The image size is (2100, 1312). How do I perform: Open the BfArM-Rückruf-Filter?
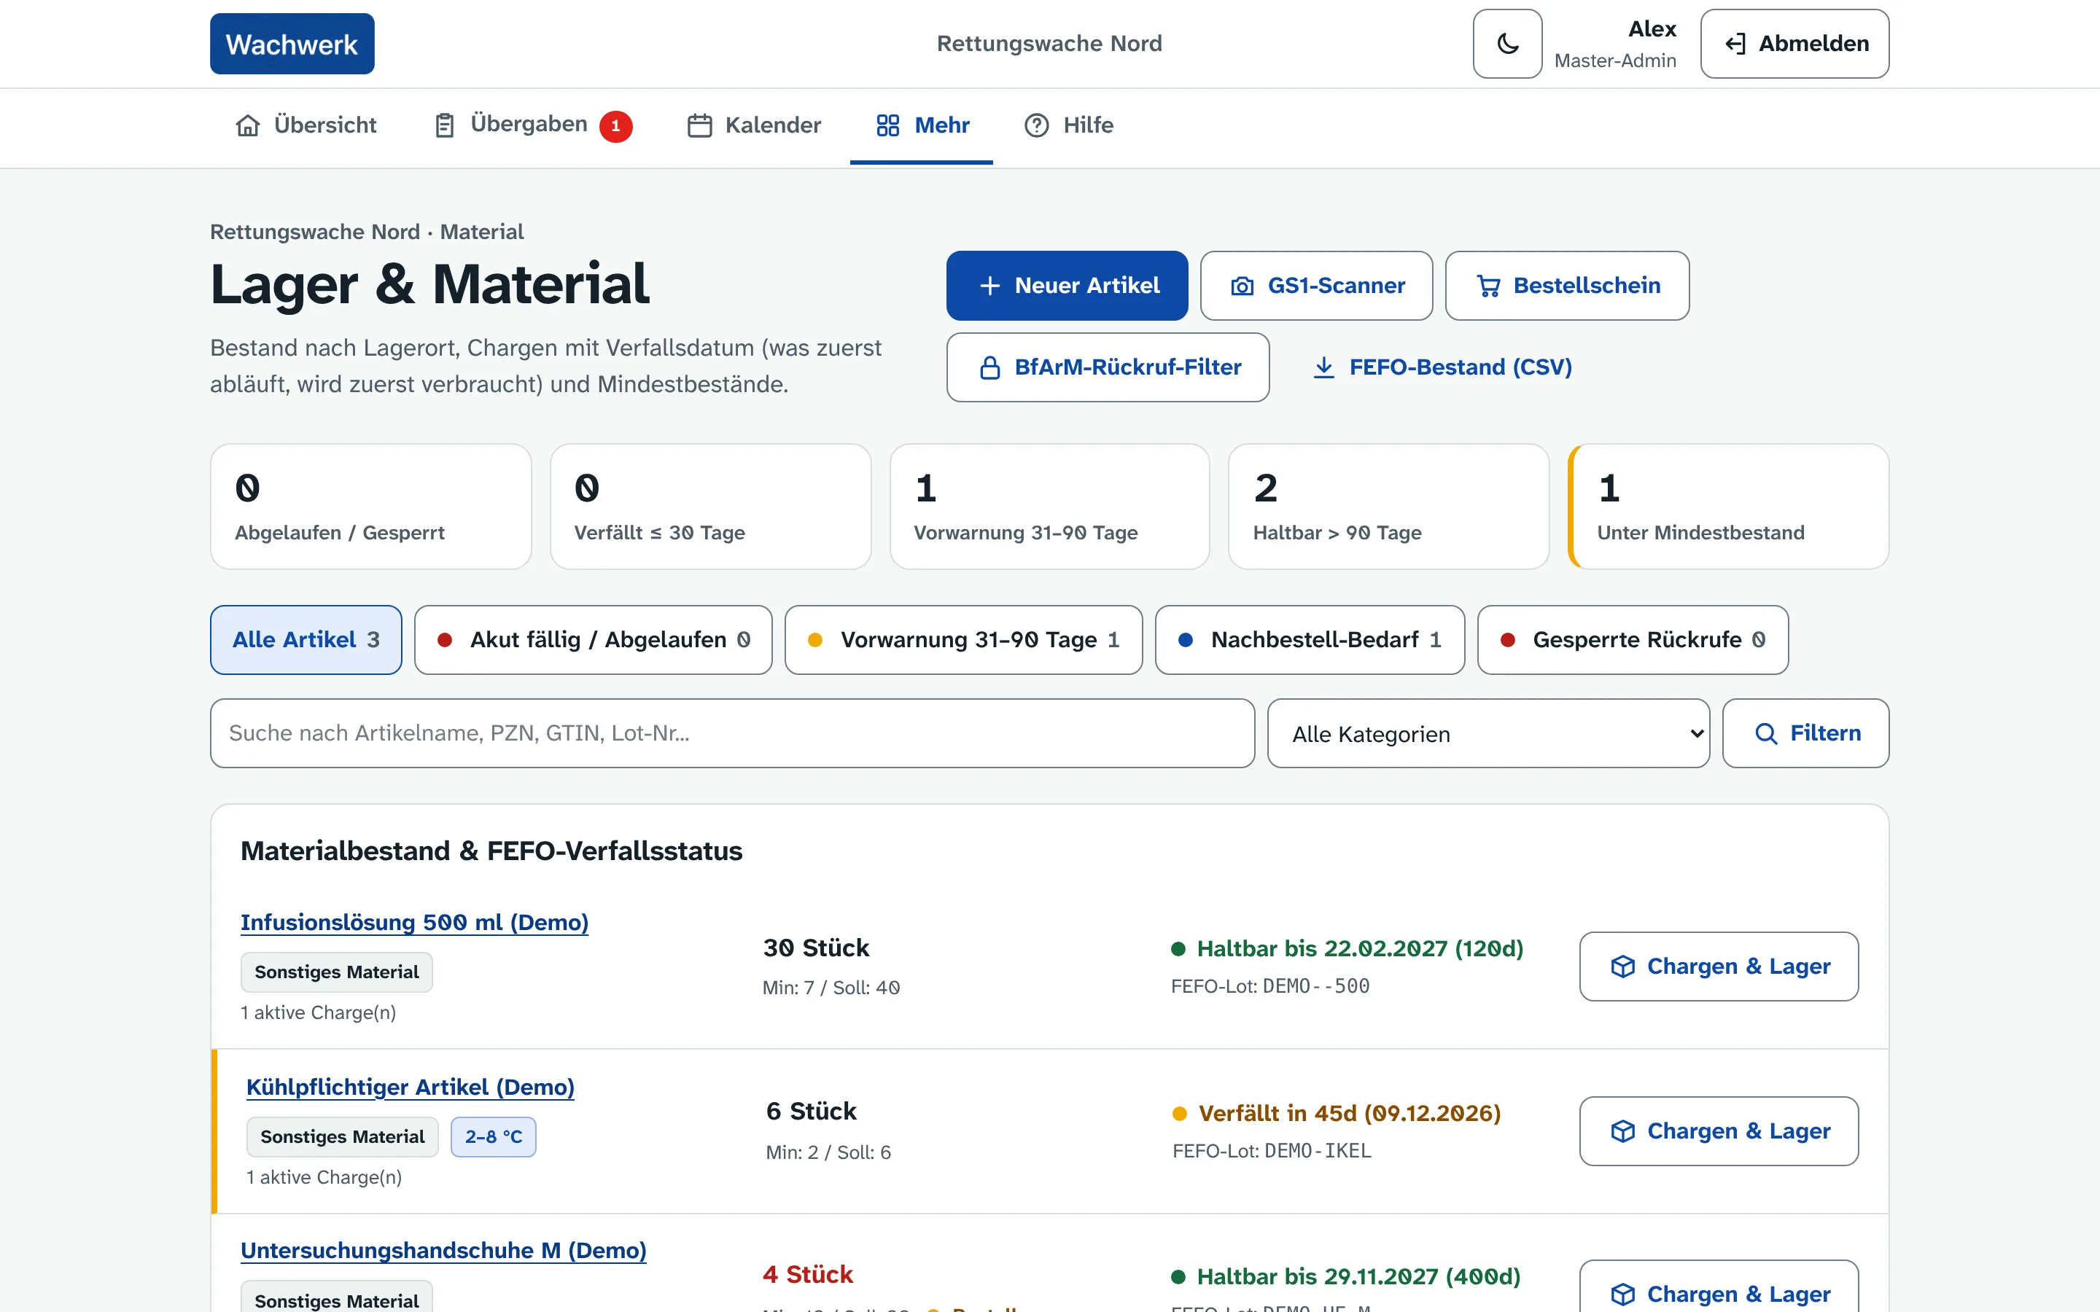[1108, 367]
